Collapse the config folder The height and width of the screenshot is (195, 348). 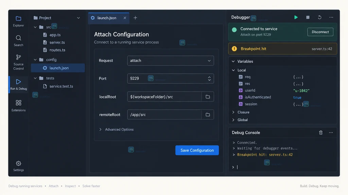pos(35,60)
